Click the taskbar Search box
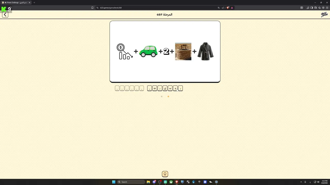330x185 pixels. pyautogui.click(x=131, y=182)
